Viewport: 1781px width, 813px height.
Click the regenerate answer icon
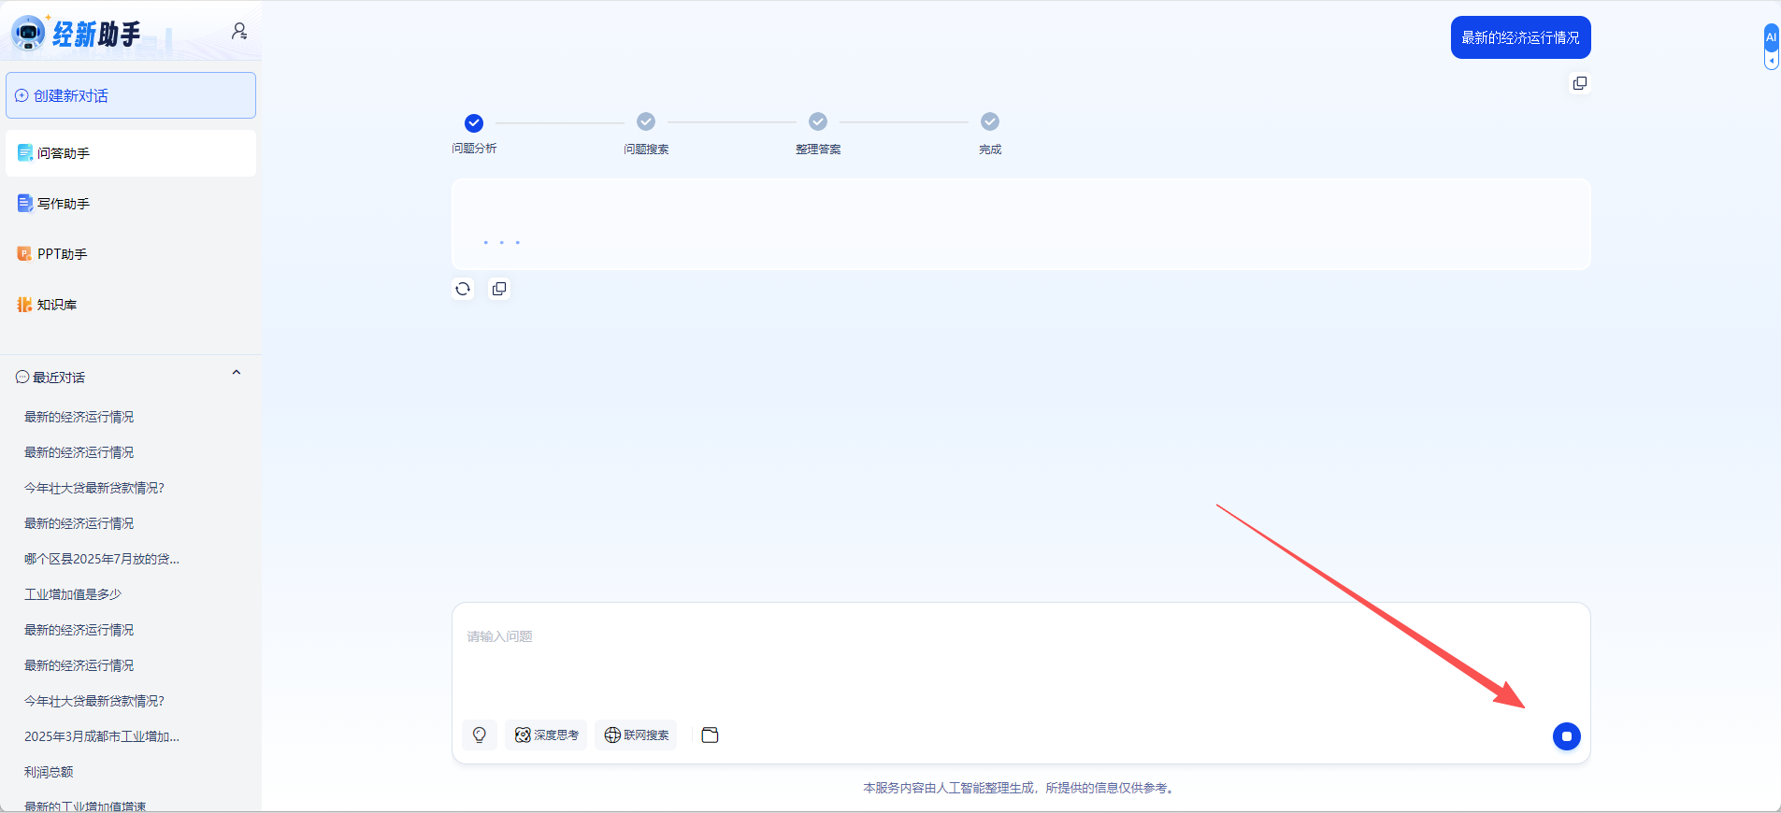[x=463, y=289]
